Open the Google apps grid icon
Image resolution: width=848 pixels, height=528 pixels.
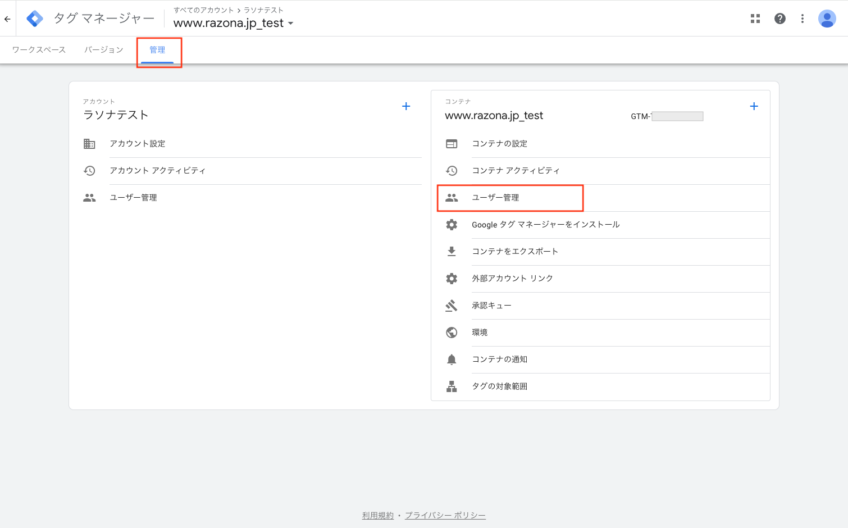pyautogui.click(x=755, y=19)
